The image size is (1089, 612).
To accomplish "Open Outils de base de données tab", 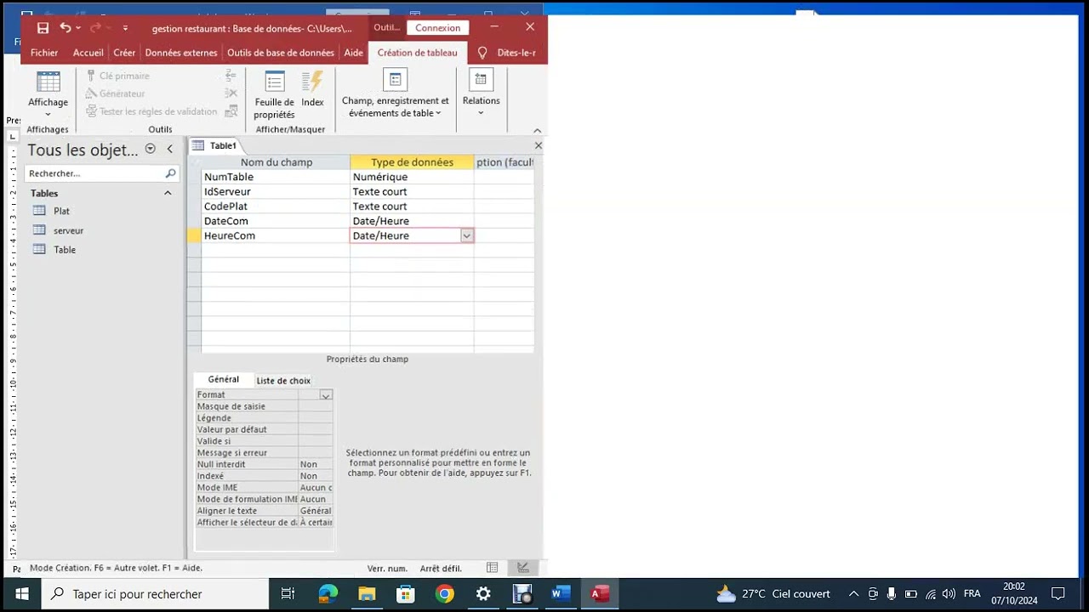I will pos(281,53).
